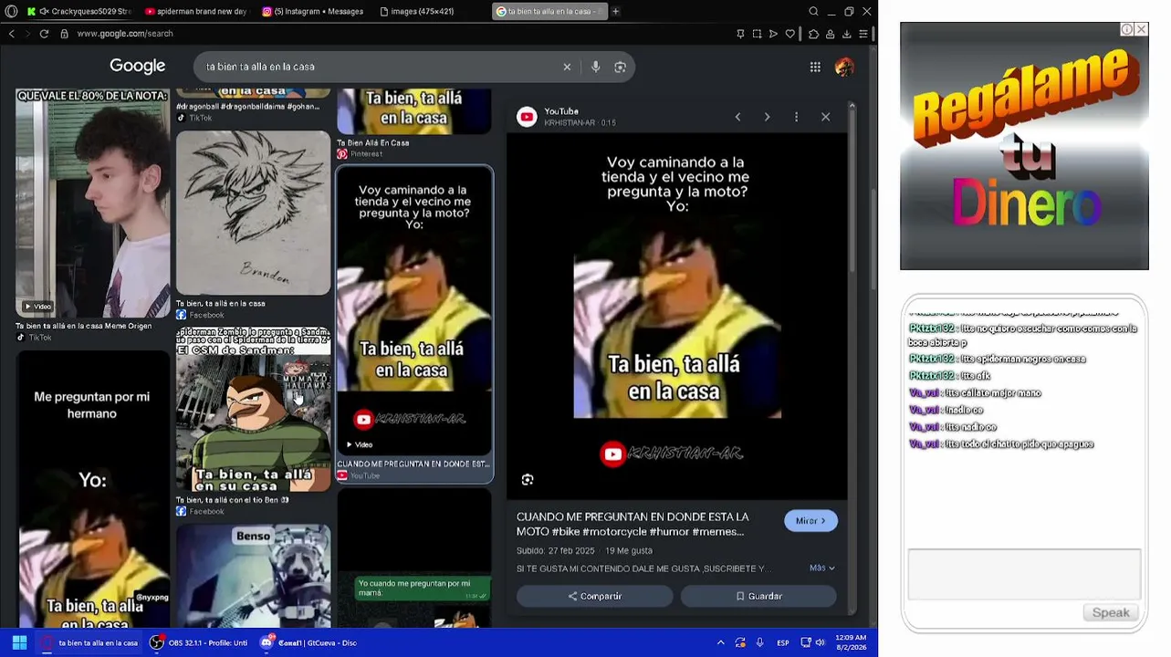Show hidden system tray icons
This screenshot has width=1171, height=657.
[720, 642]
